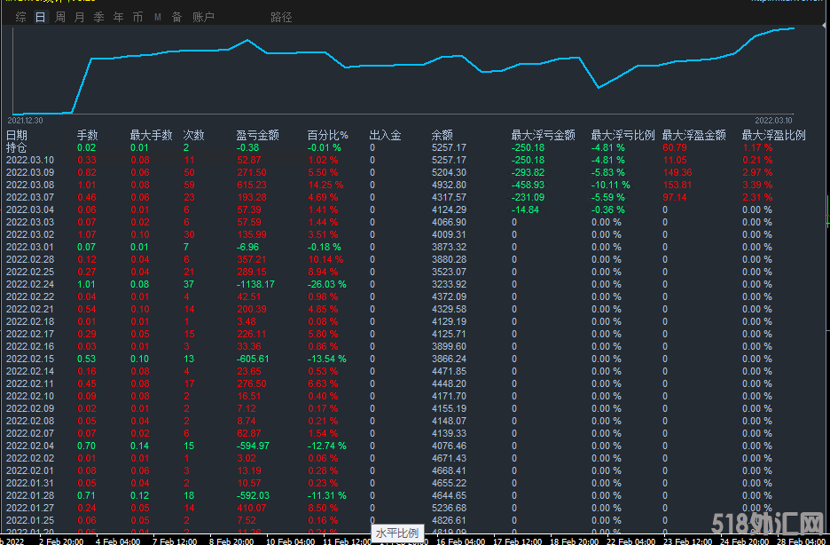Open the 季 quarterly tab

coord(98,17)
